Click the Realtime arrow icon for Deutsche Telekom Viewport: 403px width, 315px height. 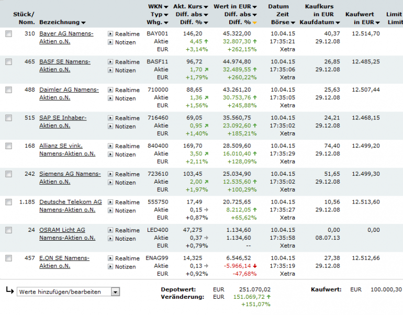[110, 202]
